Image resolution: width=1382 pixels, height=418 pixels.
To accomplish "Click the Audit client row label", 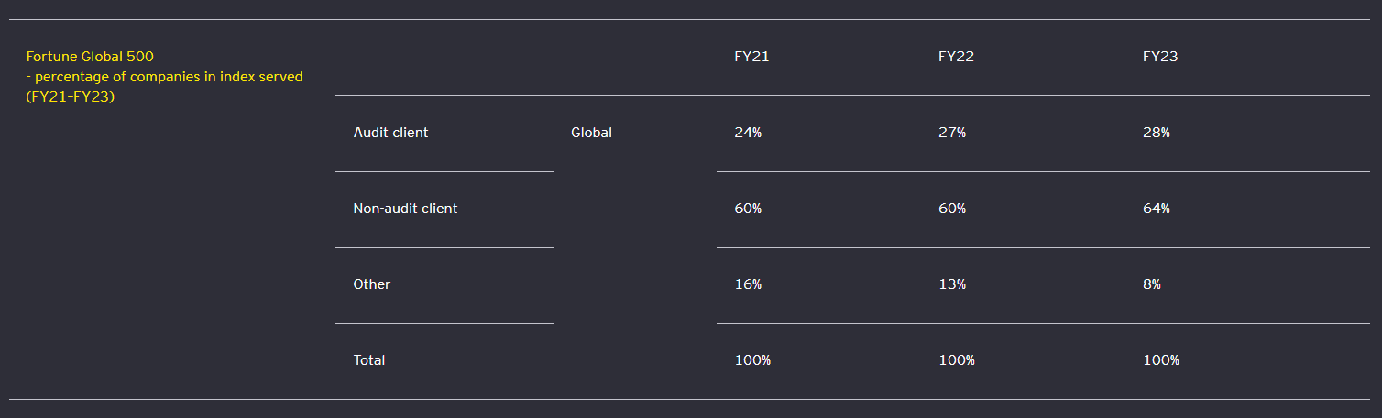I will pyautogui.click(x=390, y=133).
